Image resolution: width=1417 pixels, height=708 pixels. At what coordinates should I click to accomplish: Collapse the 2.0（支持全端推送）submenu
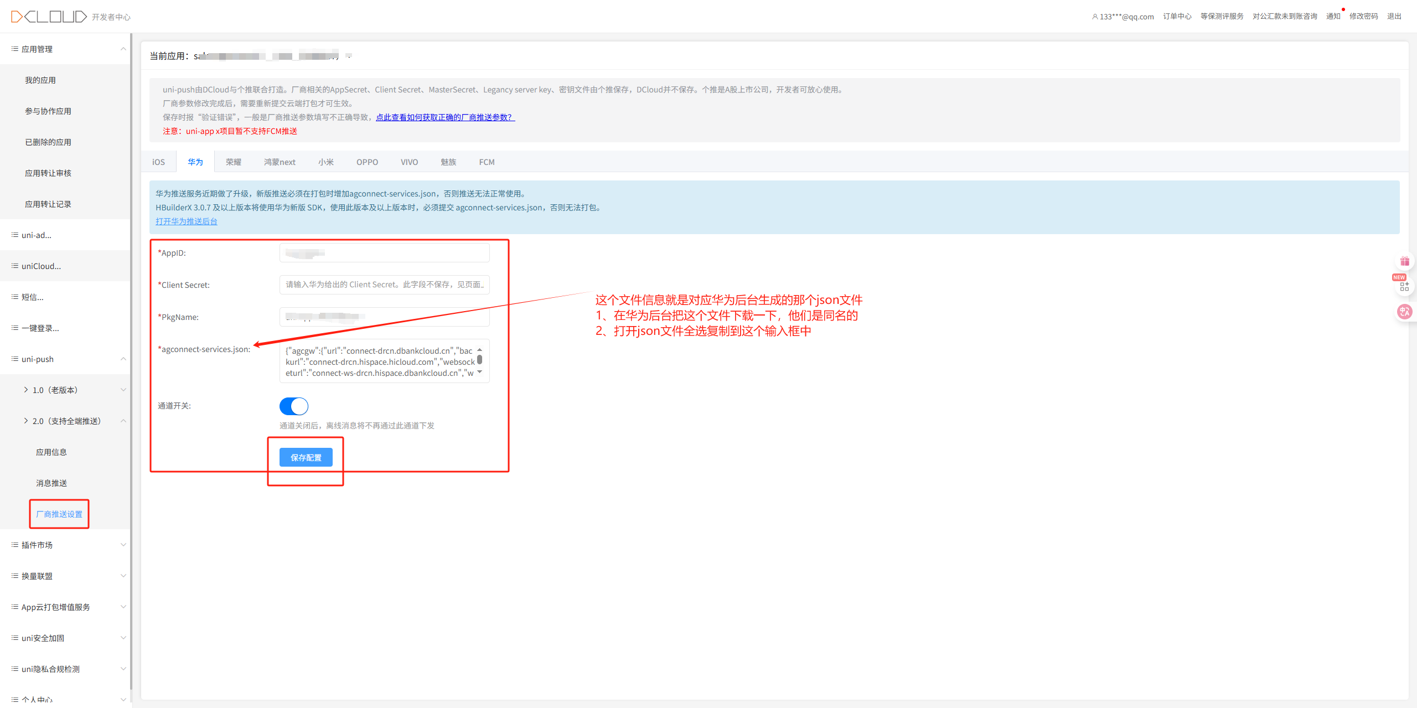point(123,421)
